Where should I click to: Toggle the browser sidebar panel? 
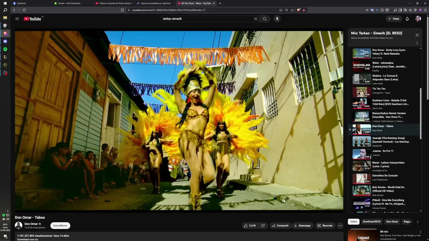click(400, 10)
